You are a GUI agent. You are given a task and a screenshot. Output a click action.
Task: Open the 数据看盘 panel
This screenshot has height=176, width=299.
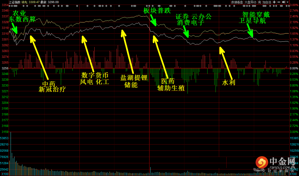pyautogui.click(x=237, y=2)
